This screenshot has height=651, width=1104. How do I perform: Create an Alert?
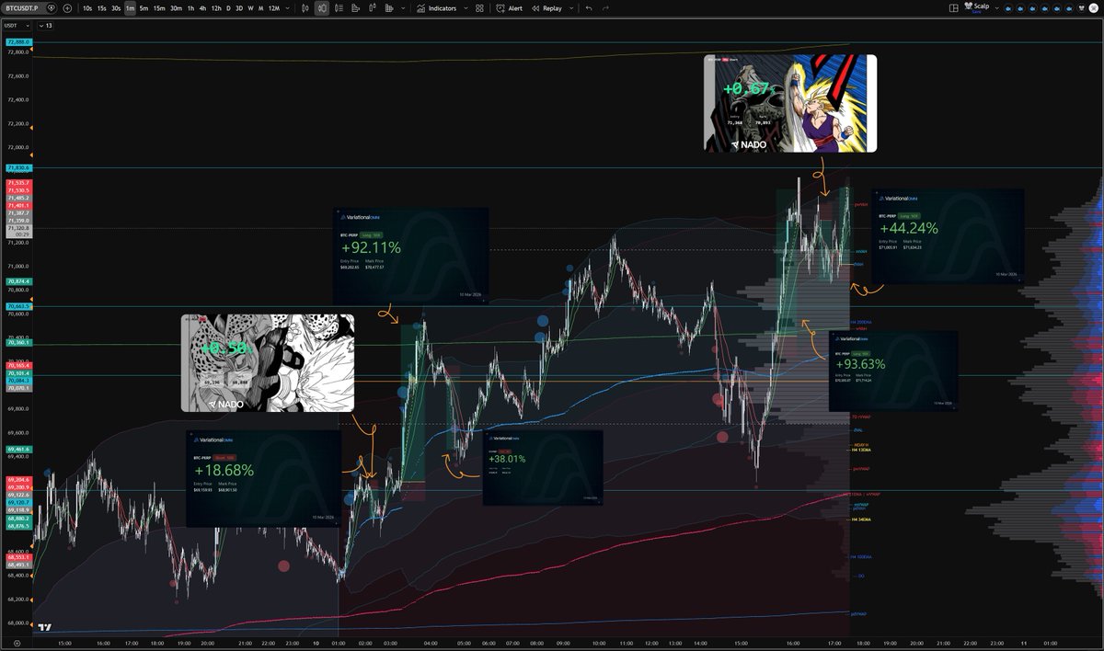click(x=509, y=8)
